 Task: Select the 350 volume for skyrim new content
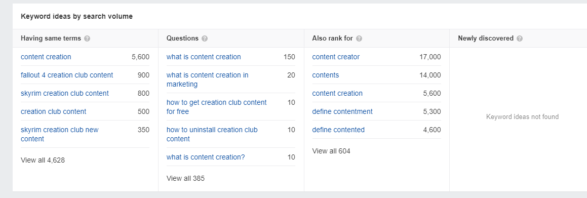tap(143, 130)
